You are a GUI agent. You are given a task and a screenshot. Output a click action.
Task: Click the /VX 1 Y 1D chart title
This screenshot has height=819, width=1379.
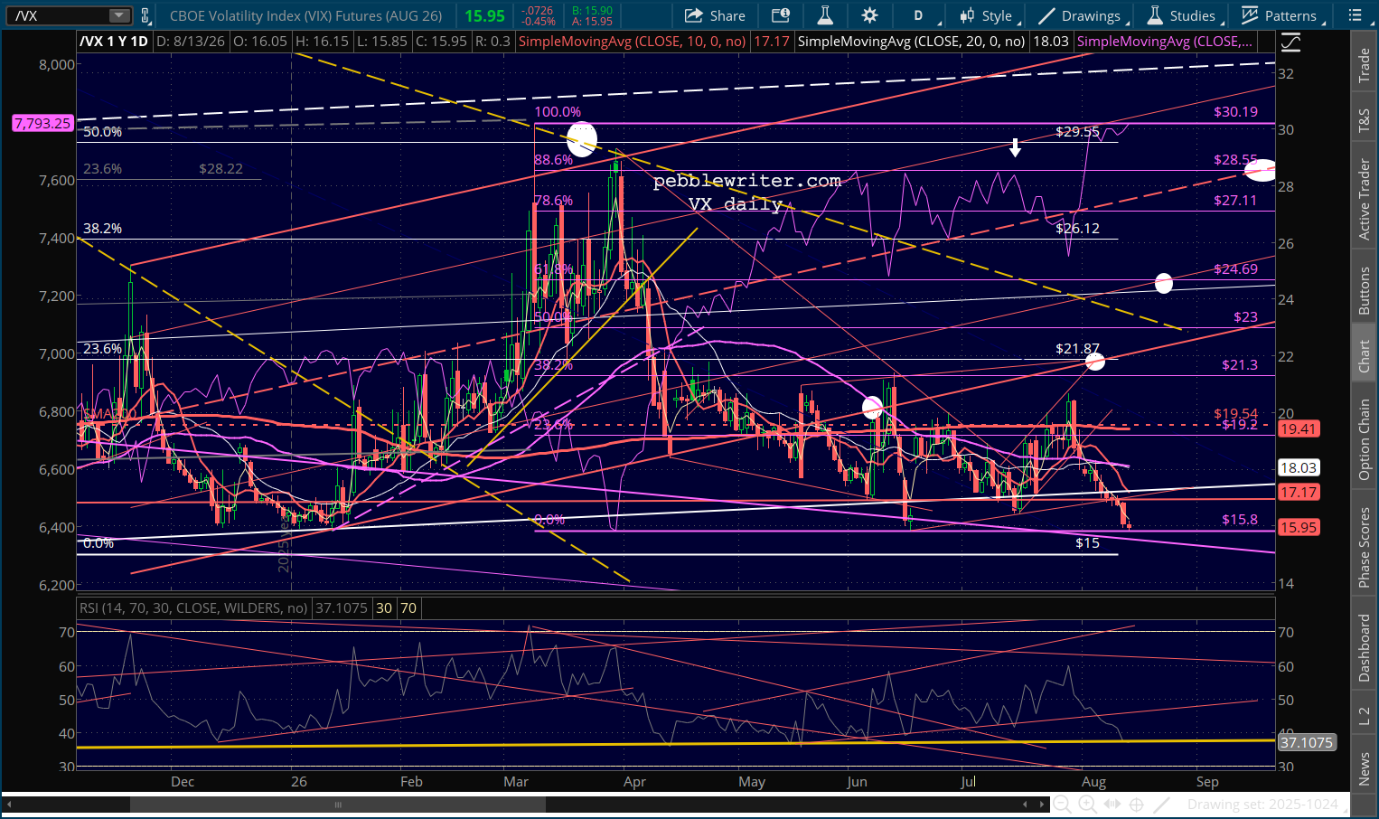[x=114, y=42]
